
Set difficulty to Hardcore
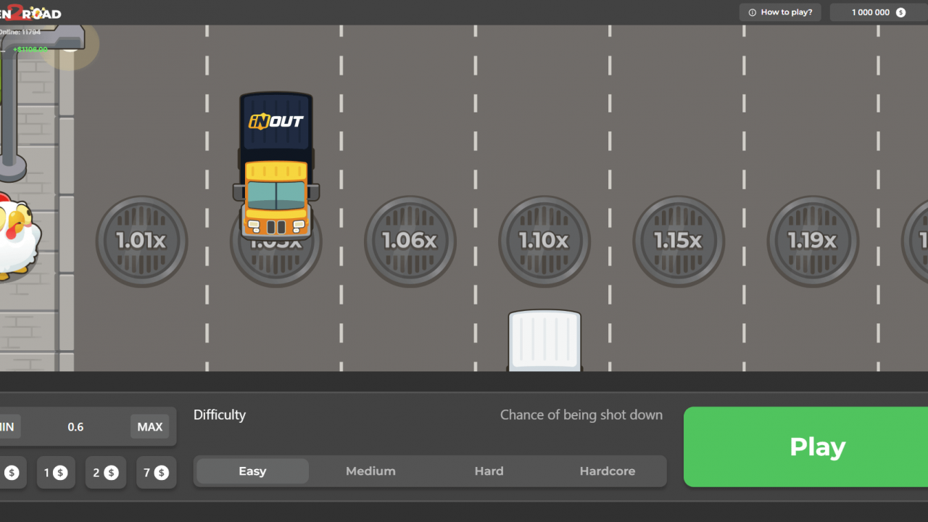pyautogui.click(x=607, y=471)
